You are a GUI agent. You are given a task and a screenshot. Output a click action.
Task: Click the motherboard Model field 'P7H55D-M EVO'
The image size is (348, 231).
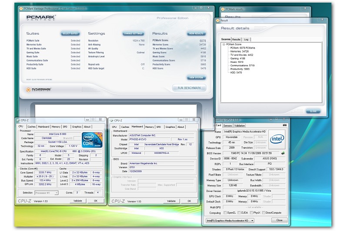[150, 139]
